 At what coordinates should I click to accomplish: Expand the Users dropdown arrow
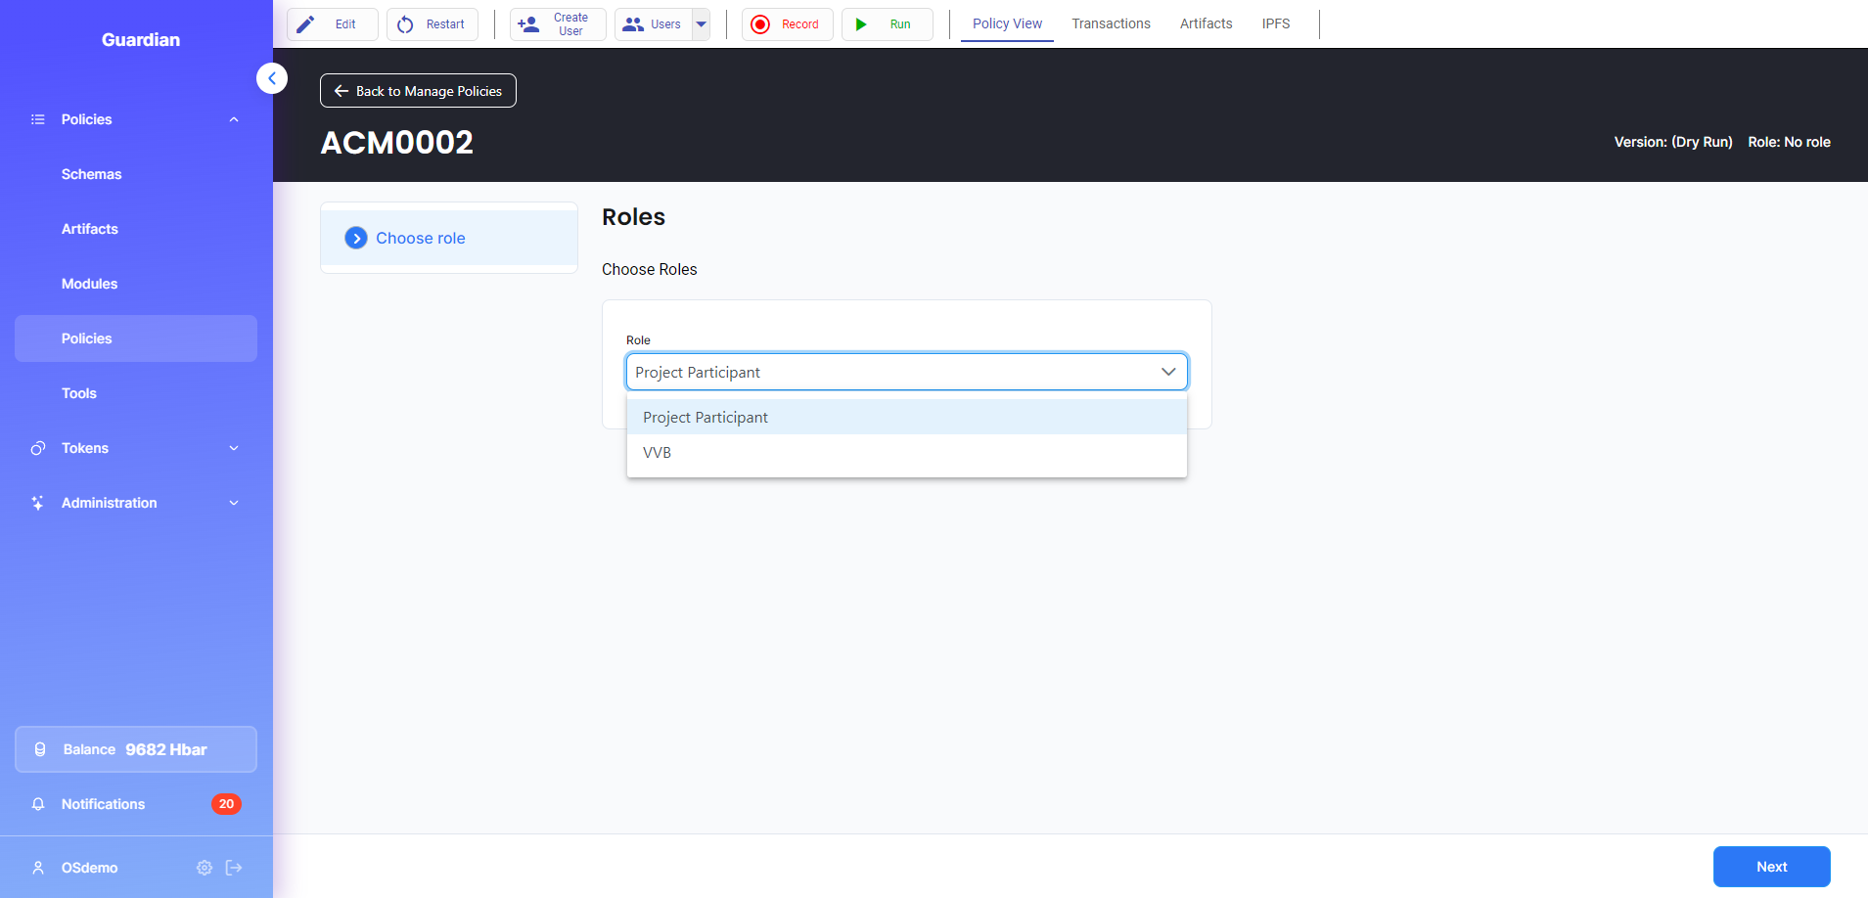tap(701, 24)
